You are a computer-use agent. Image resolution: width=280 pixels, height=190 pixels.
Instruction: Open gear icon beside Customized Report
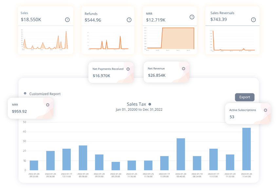pyautogui.click(x=25, y=93)
